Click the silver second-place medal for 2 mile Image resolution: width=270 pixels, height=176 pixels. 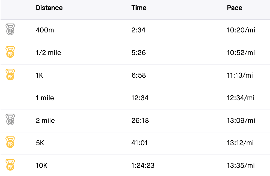click(x=10, y=120)
